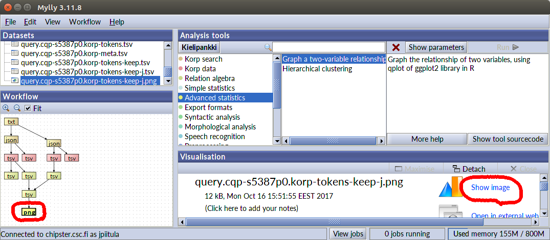Toggle the Fit checkbox in Workflow
Screen dimensions: 550x240
[x=28, y=108]
